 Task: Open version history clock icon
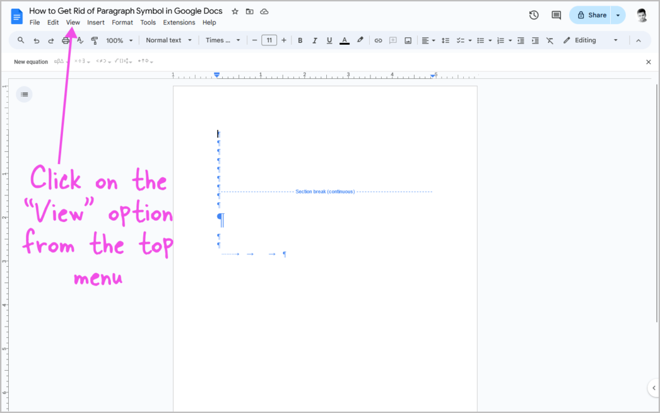tap(534, 15)
